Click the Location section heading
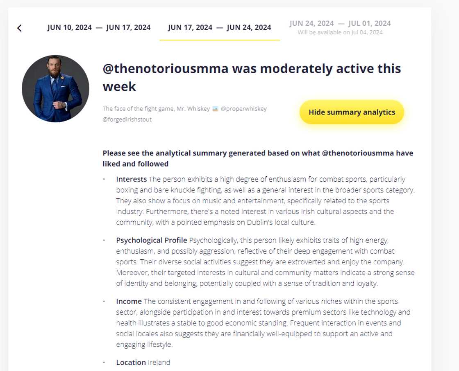 coord(131,362)
